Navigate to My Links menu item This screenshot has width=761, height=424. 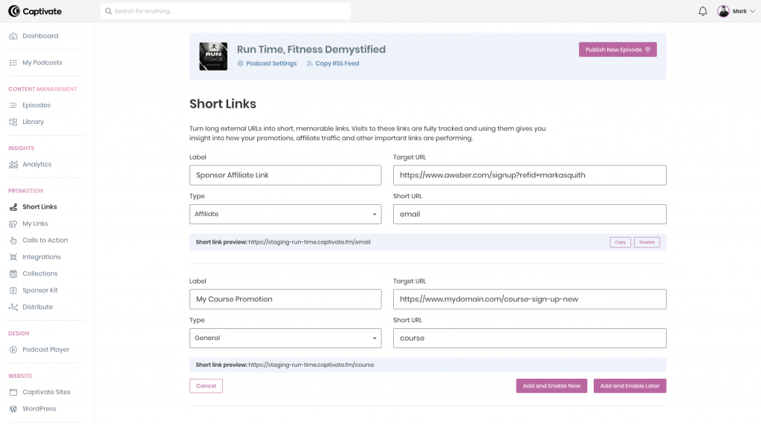tap(35, 224)
